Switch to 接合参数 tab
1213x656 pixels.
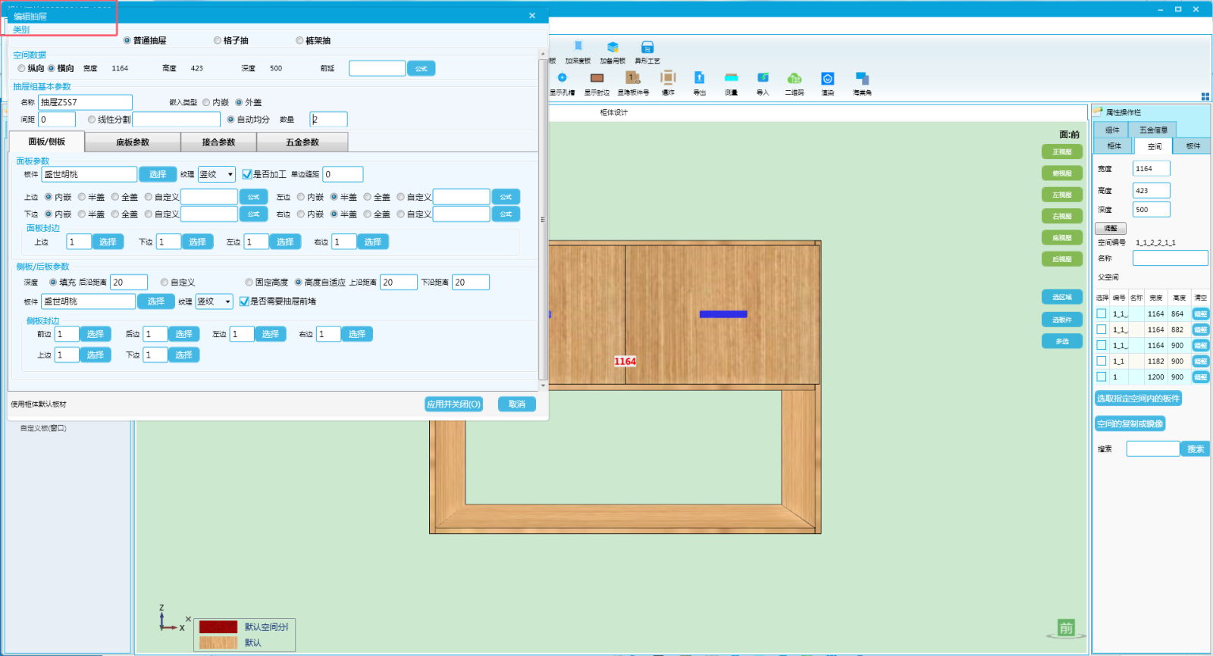point(218,142)
